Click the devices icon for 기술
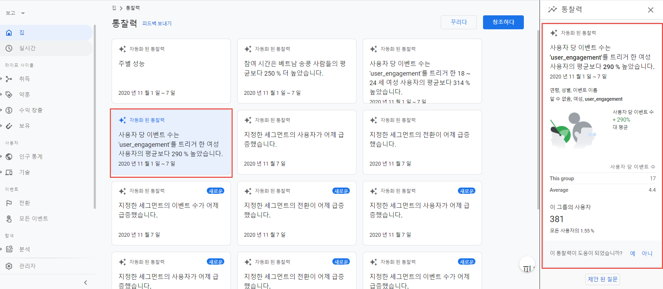The image size is (663, 289). (x=9, y=172)
